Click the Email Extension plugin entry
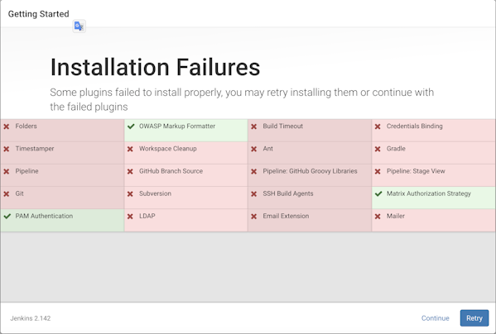The image size is (496, 334). tap(310, 221)
